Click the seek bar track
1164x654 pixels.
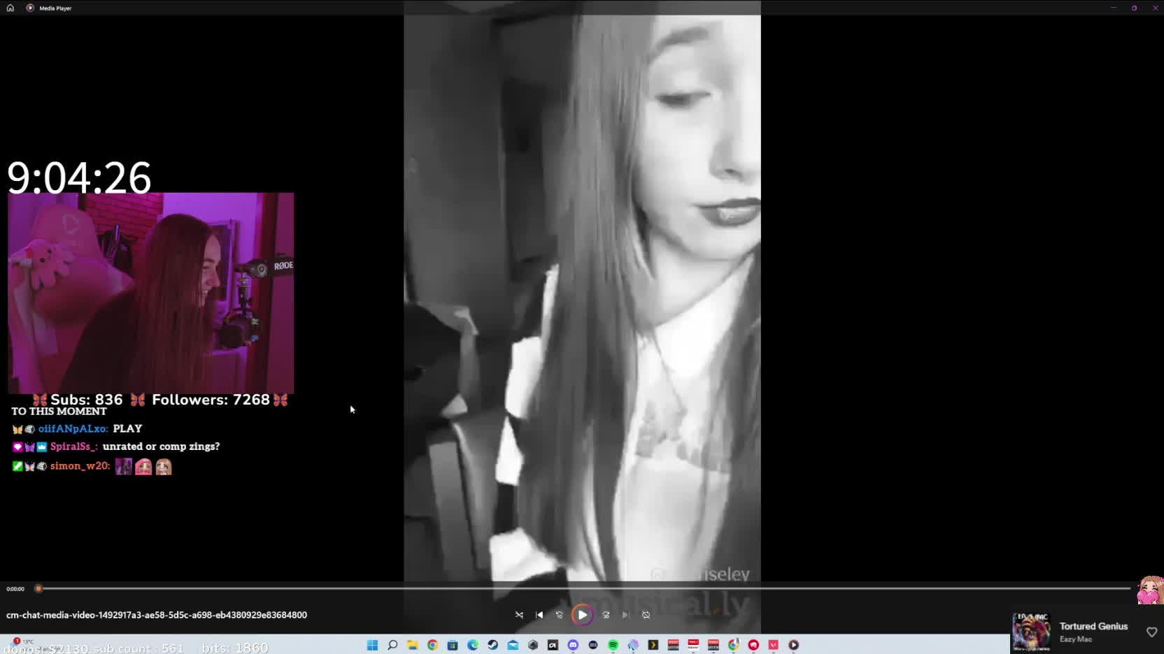[584, 588]
